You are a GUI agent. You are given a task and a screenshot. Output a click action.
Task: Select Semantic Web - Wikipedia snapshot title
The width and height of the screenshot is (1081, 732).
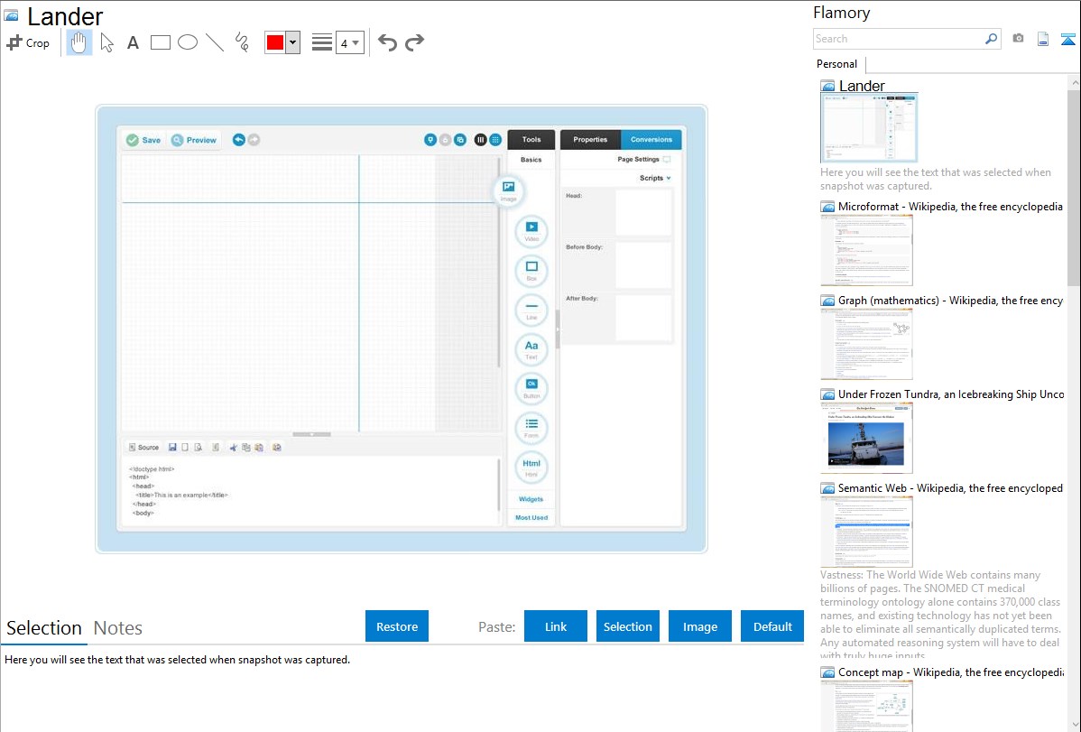point(950,487)
